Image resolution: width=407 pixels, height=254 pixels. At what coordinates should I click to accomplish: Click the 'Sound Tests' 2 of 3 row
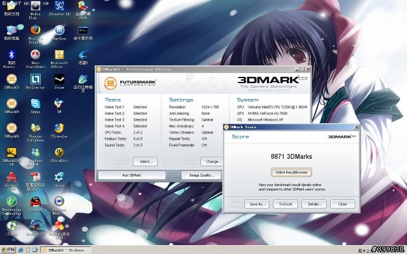click(x=123, y=145)
